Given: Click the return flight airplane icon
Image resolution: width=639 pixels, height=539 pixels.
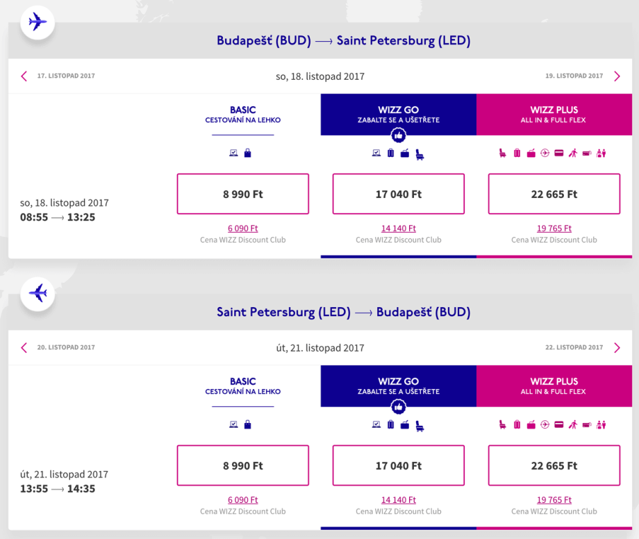Looking at the screenshot, I should pos(38,293).
